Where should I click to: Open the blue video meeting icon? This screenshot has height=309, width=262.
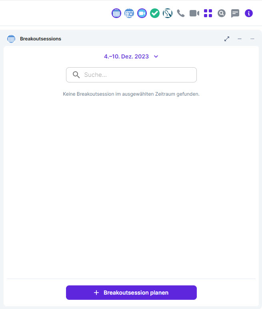(x=142, y=13)
